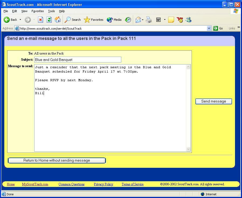Click the message box scroll down arrow
This screenshot has width=242, height=198.
click(188, 149)
